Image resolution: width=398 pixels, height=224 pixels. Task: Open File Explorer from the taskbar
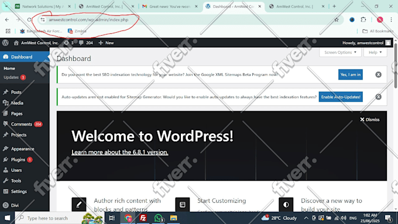click(x=174, y=218)
